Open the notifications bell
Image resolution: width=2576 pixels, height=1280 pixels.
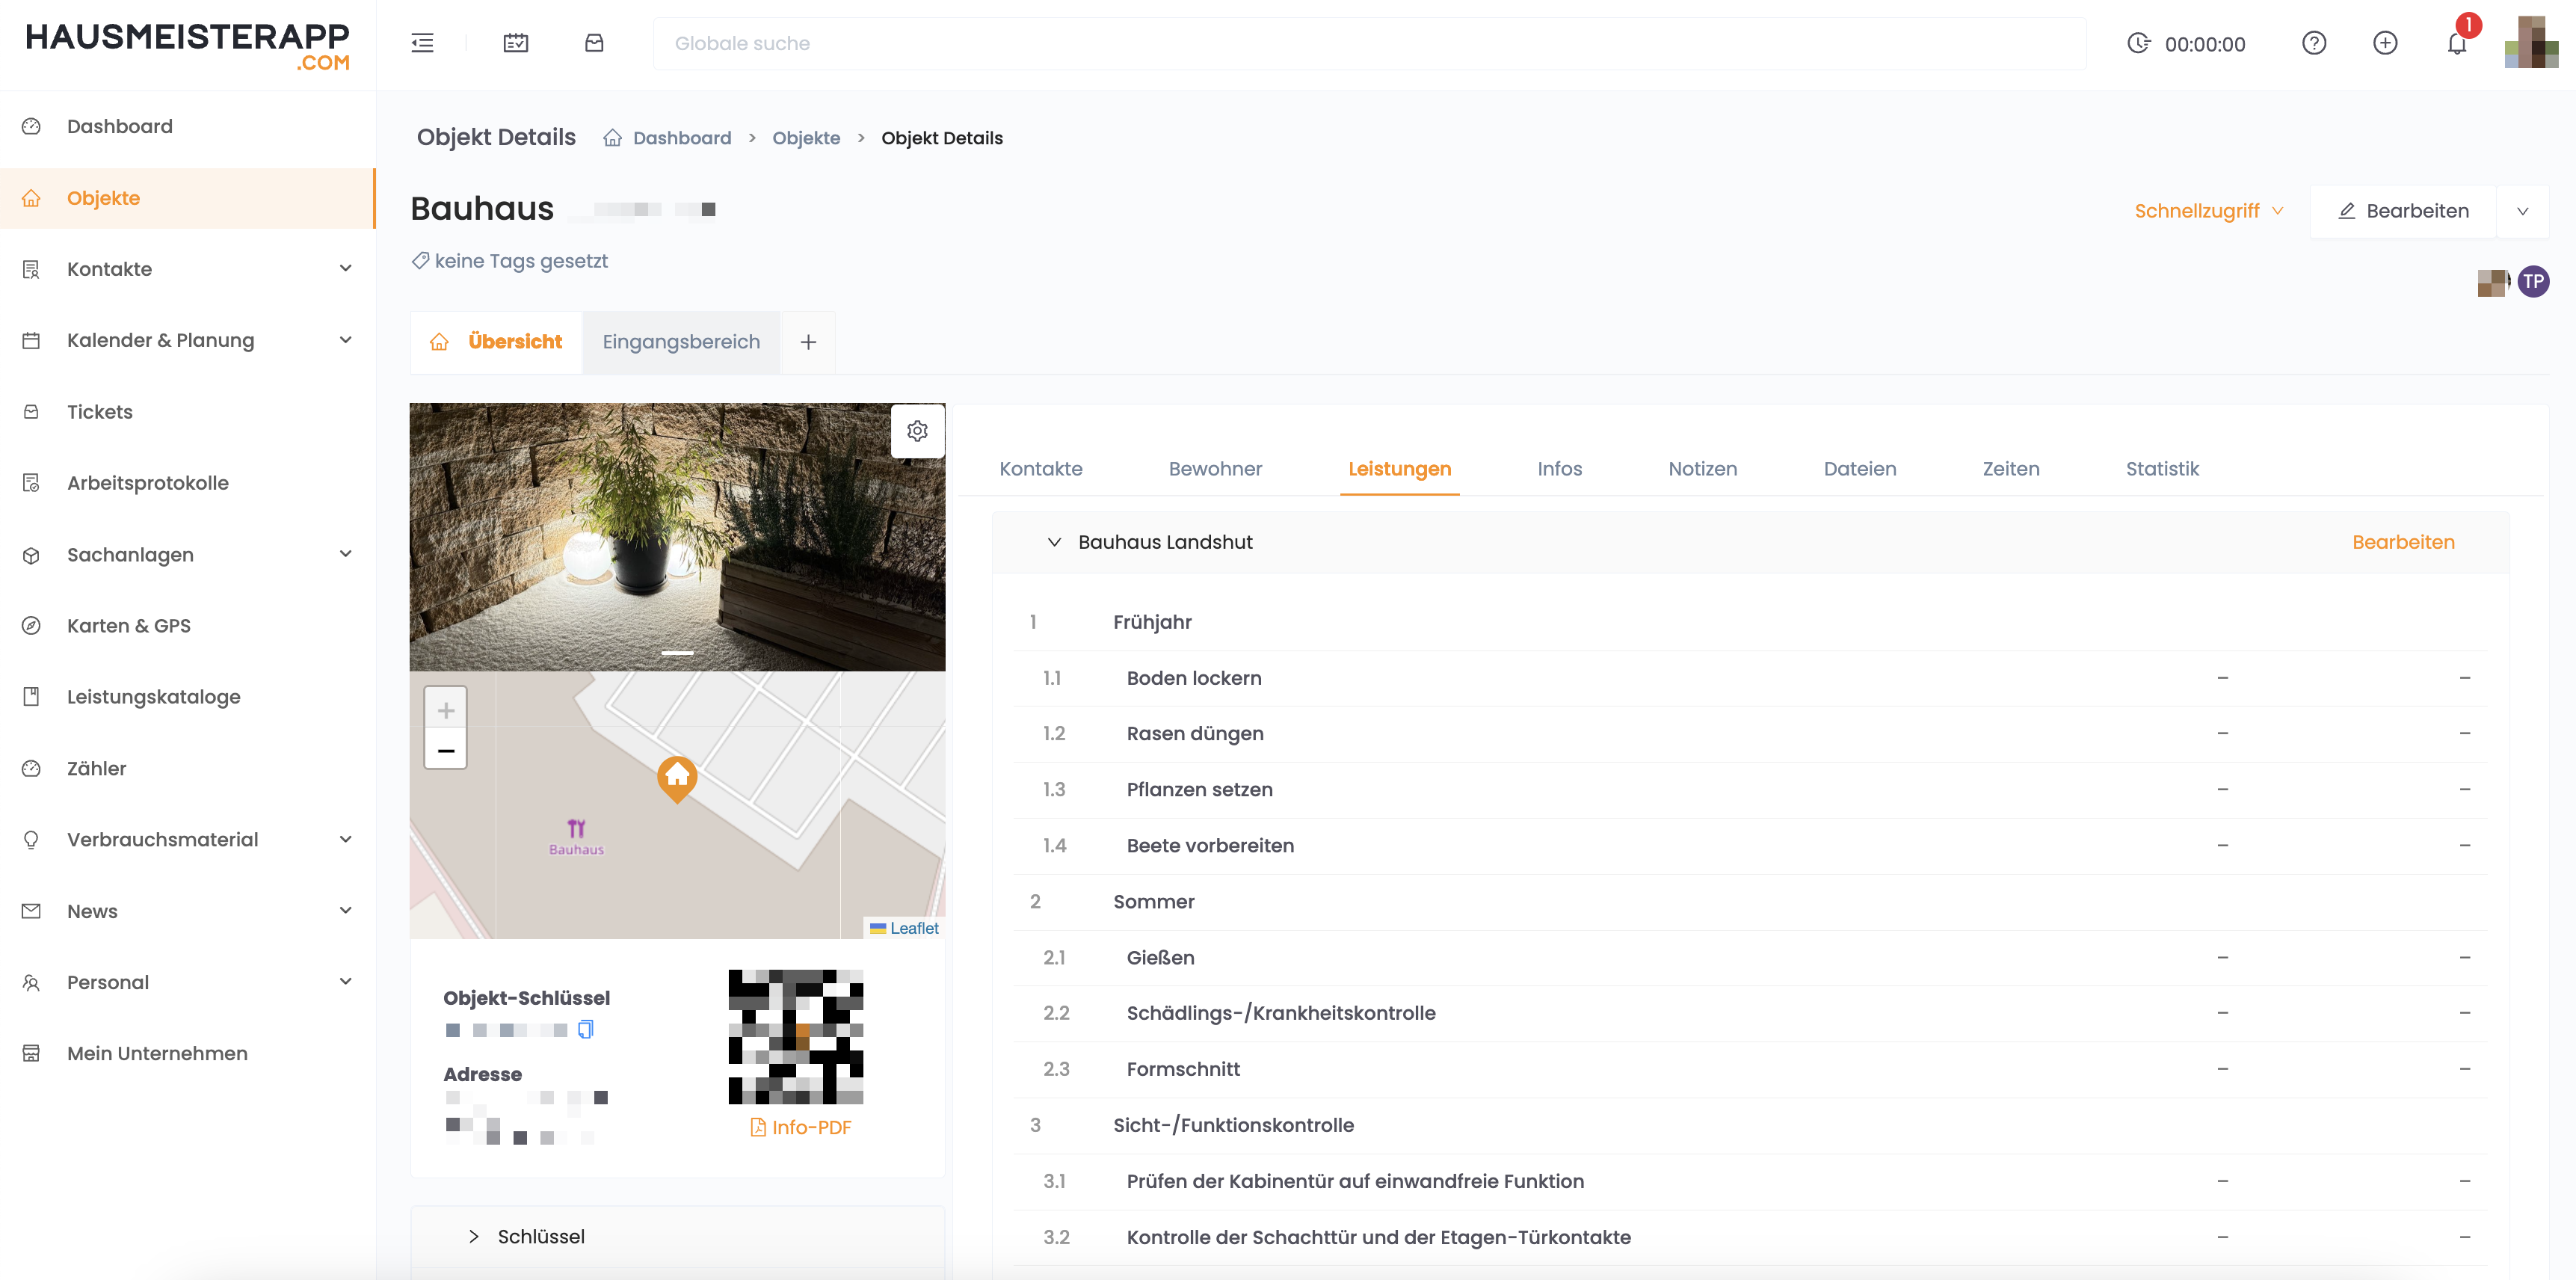coord(2456,44)
